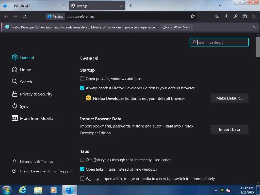Click the settings page vertical scrollbar thumb

click(258, 47)
